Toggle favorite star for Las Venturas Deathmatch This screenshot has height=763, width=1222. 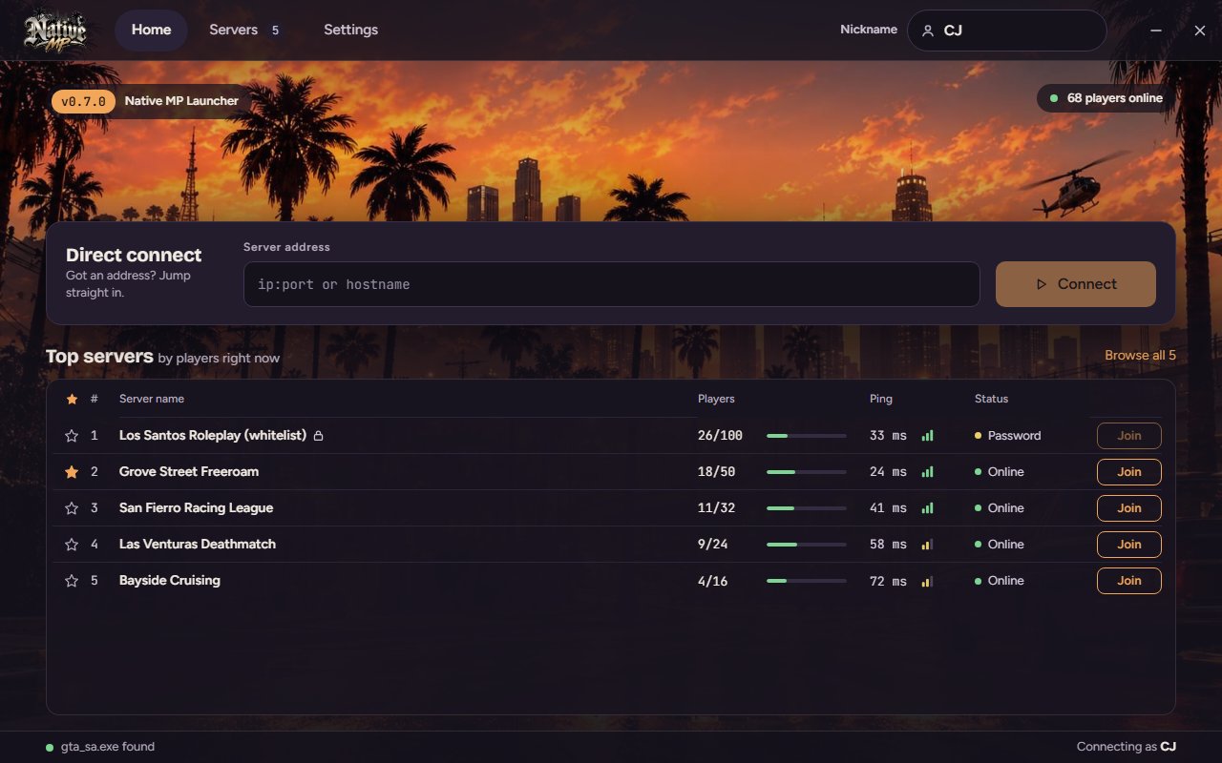click(x=72, y=545)
